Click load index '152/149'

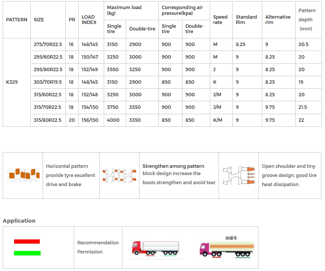pyautogui.click(x=90, y=70)
